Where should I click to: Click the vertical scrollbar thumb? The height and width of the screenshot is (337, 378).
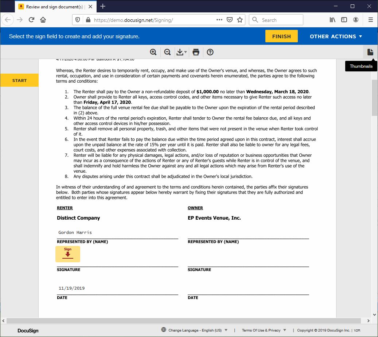point(375,98)
